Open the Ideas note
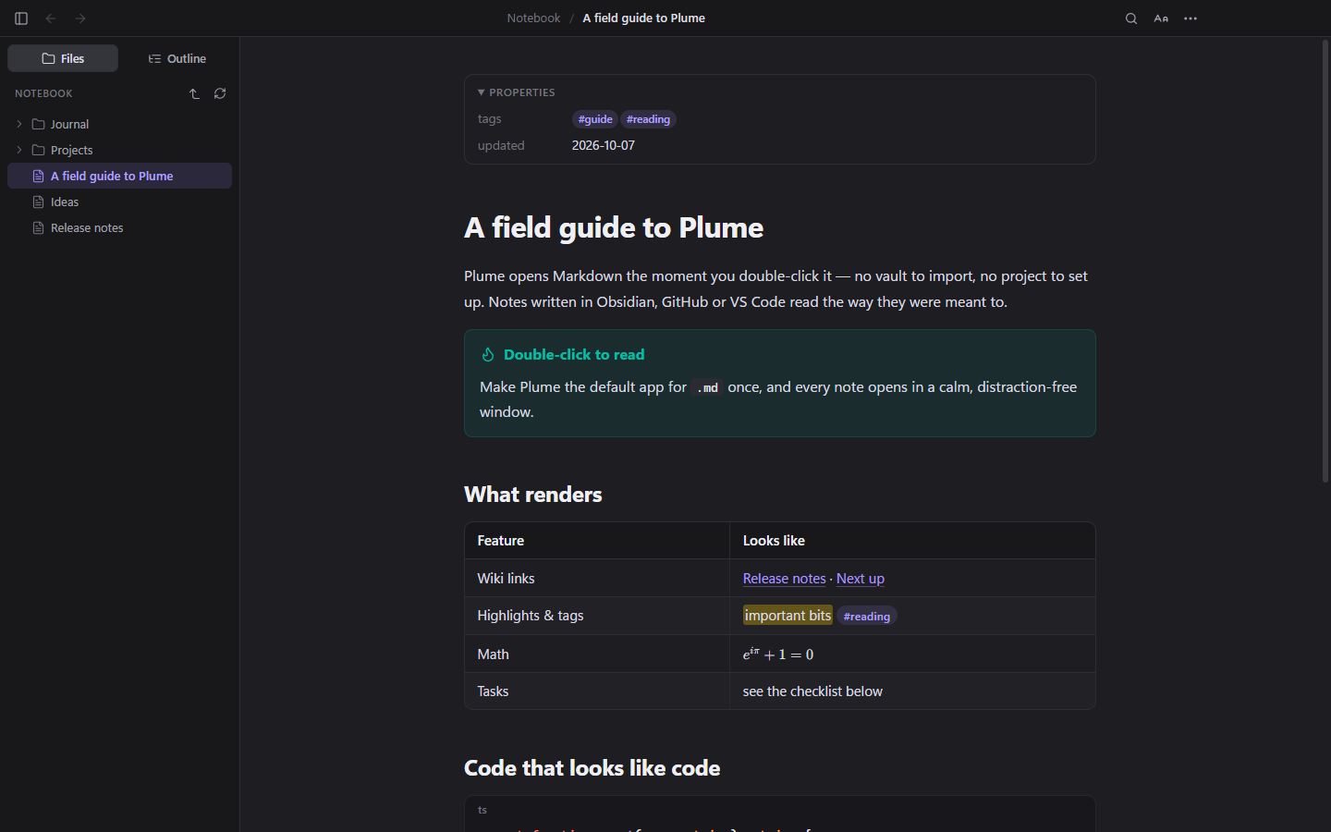This screenshot has height=832, width=1331. (x=120, y=202)
